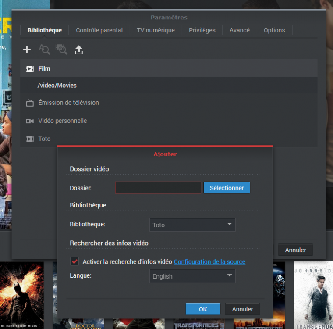Select the Vidéo personnelle camera icon
The image size is (333, 329).
30,121
